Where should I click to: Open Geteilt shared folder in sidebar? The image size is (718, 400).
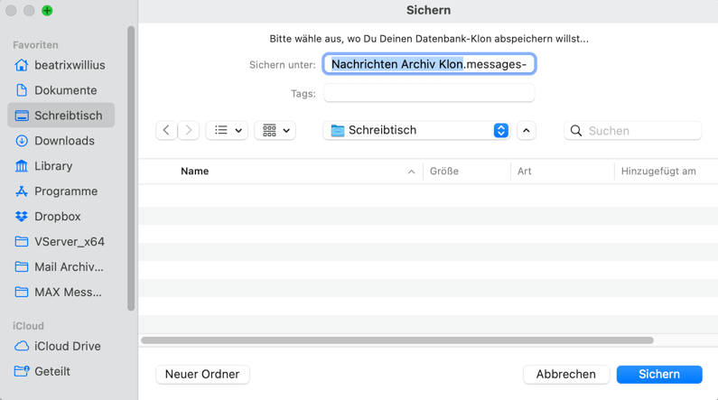point(61,371)
